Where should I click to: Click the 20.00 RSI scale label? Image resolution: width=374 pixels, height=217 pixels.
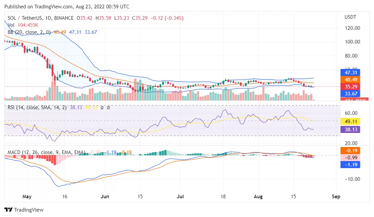(351, 143)
